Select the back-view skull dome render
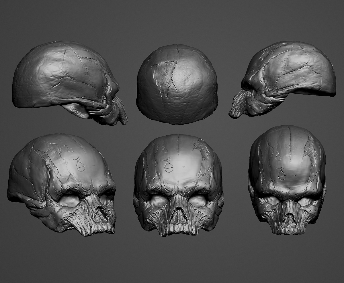This screenshot has width=344, height=283. (177, 84)
